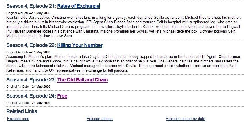Click the air date under Killing Your Number
Screen dimensions: 244x122
pyautogui.click(x=41, y=52)
